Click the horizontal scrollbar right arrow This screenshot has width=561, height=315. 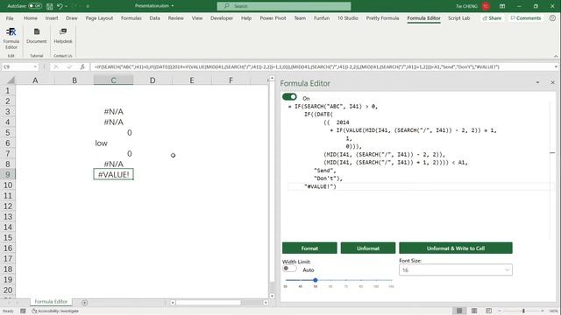click(x=266, y=303)
